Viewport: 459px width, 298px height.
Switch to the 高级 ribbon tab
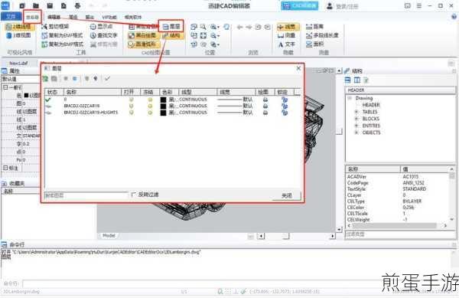click(x=73, y=17)
